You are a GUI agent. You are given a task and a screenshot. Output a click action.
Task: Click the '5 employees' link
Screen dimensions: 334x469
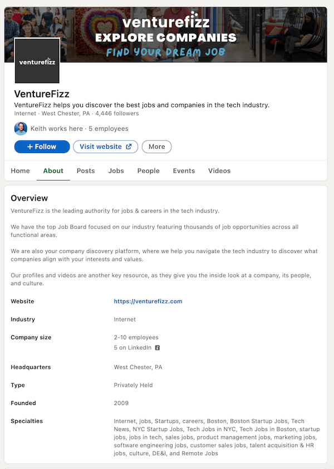[108, 129]
